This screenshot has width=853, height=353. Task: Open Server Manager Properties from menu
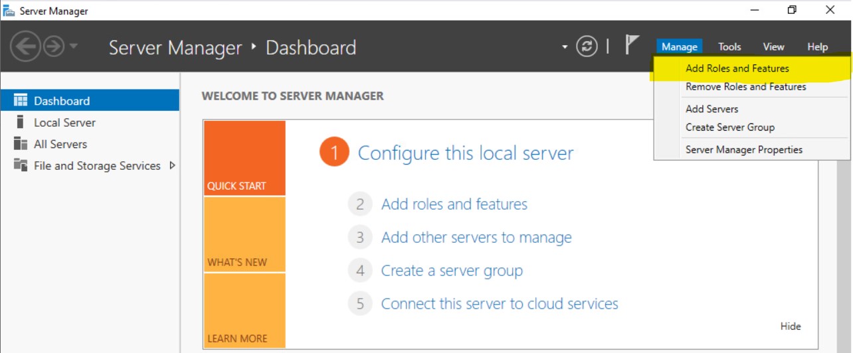pos(743,150)
